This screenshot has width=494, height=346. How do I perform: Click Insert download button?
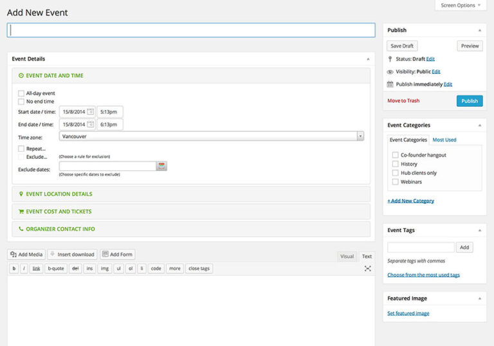73,255
